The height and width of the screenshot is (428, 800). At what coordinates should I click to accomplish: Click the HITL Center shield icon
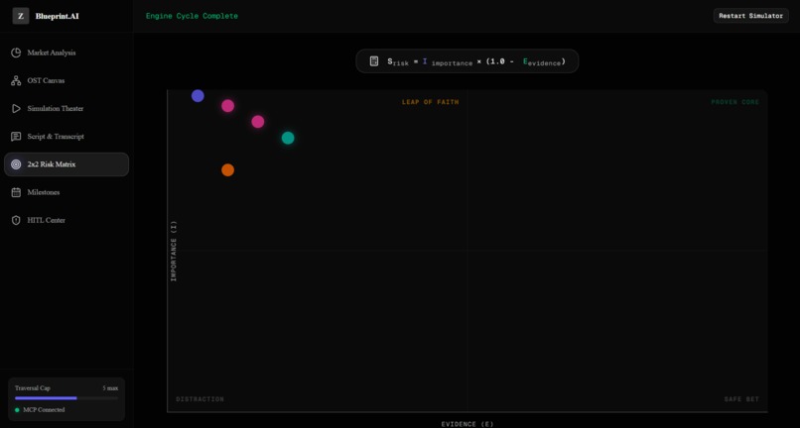[x=16, y=220]
